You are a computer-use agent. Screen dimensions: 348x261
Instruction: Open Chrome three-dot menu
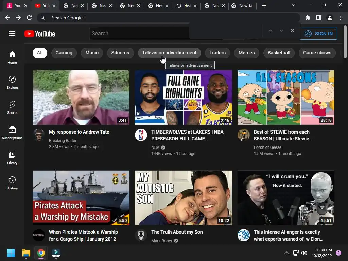point(341,18)
